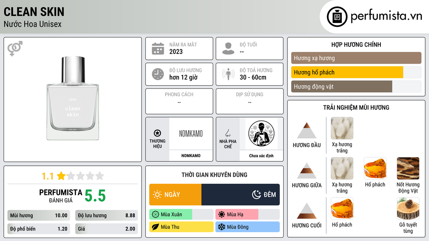Click the 5.5 Perfumista rating value
429x241 pixels.
click(x=95, y=196)
